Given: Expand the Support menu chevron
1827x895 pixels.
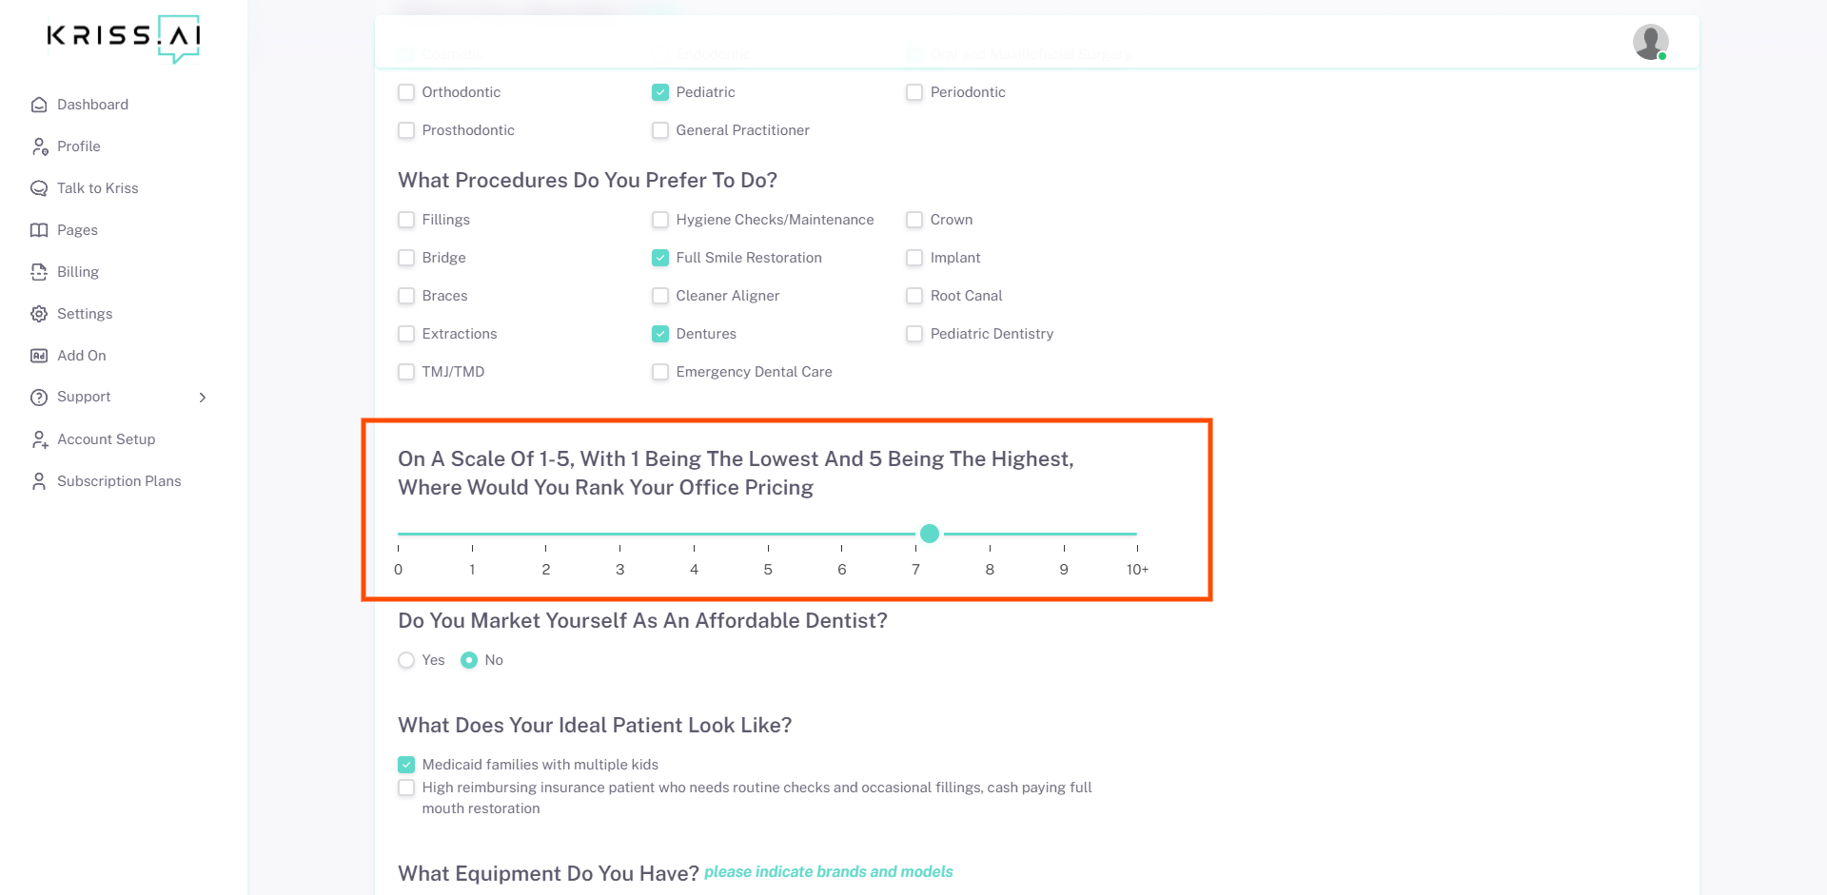Looking at the screenshot, I should pyautogui.click(x=203, y=398).
